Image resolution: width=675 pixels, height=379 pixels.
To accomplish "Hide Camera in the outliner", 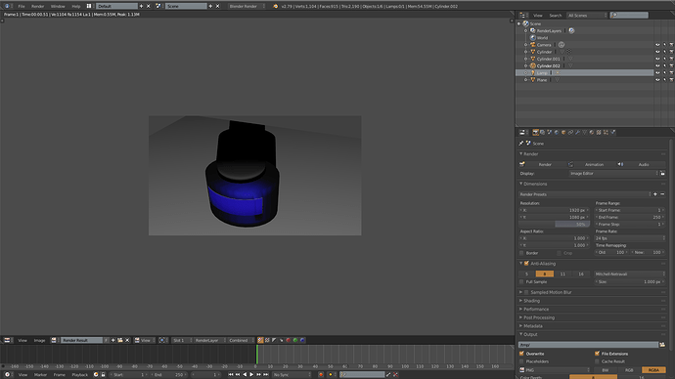I will coord(657,45).
